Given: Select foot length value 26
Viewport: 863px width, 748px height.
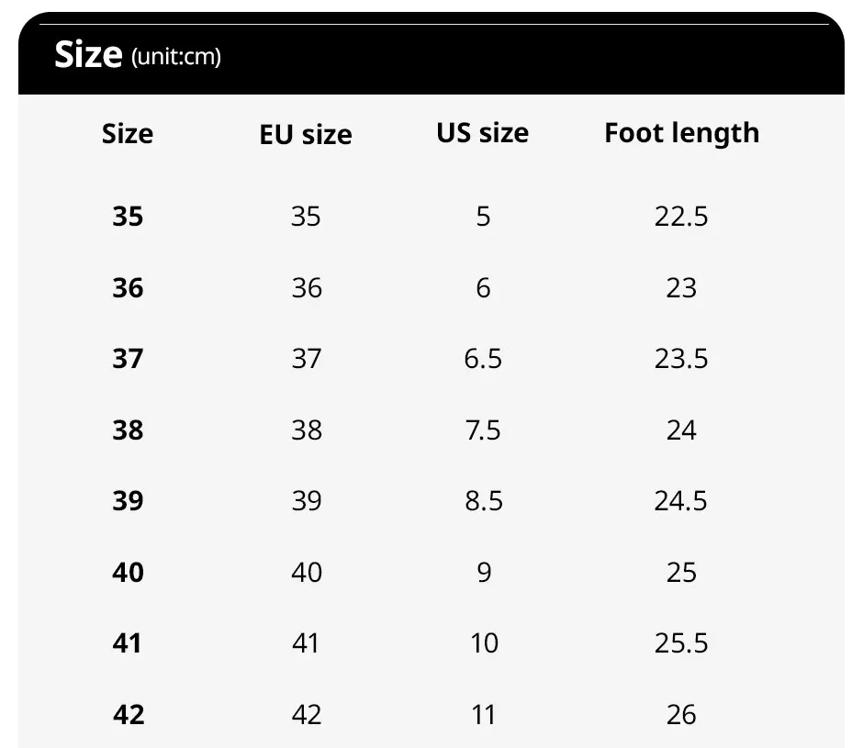Looking at the screenshot, I should (x=681, y=715).
